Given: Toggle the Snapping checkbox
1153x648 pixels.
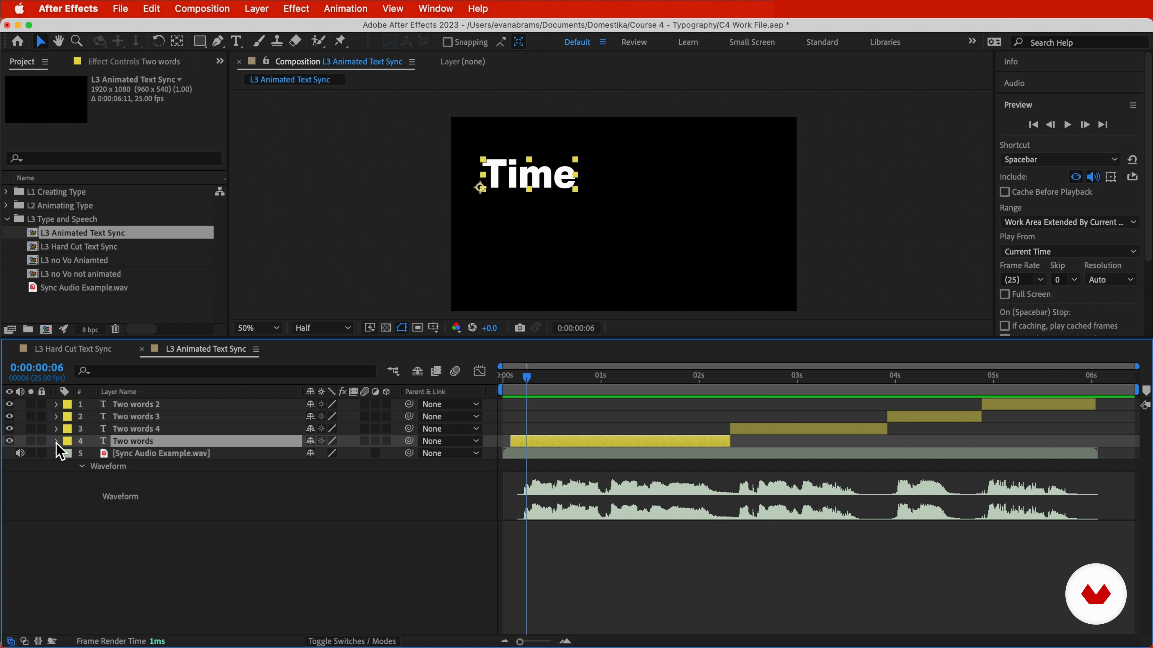Looking at the screenshot, I should [x=447, y=42].
